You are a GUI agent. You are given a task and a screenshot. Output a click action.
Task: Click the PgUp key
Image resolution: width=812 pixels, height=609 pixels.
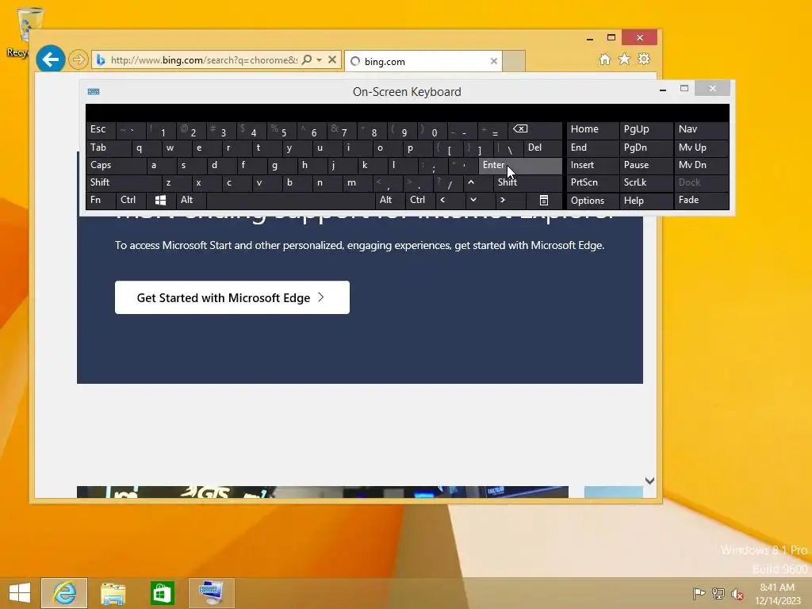(x=645, y=129)
